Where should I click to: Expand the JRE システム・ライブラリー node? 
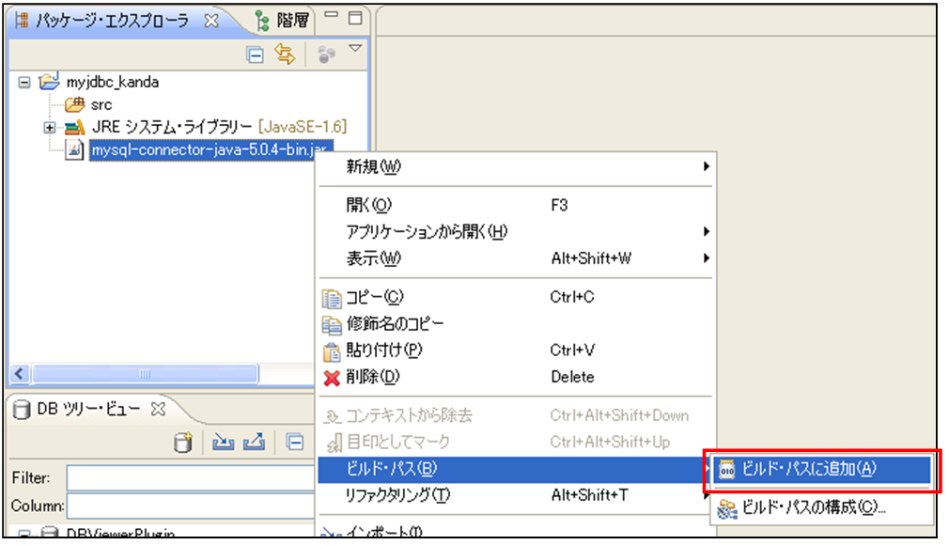click(50, 128)
